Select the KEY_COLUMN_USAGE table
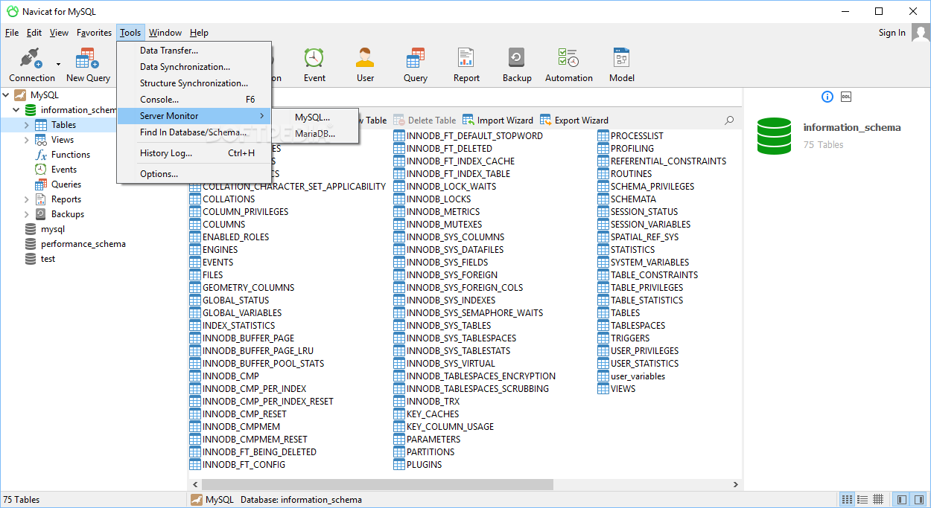This screenshot has height=508, width=931. (450, 427)
